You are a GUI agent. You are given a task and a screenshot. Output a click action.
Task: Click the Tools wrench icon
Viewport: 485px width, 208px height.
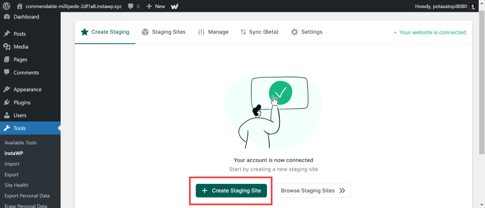[7, 128]
